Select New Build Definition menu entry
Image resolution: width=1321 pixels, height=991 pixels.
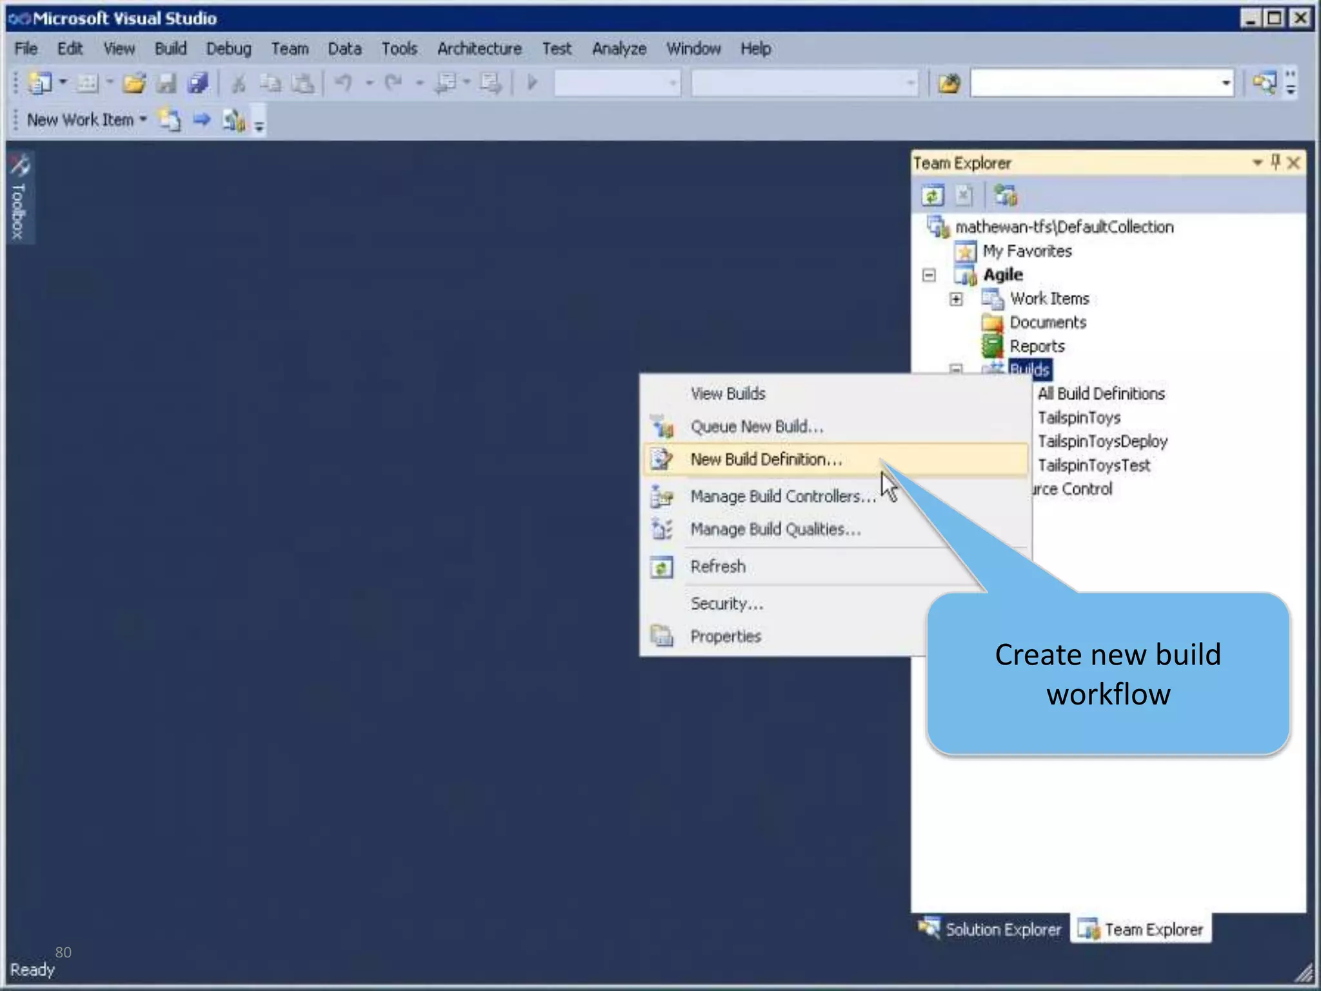[766, 459]
